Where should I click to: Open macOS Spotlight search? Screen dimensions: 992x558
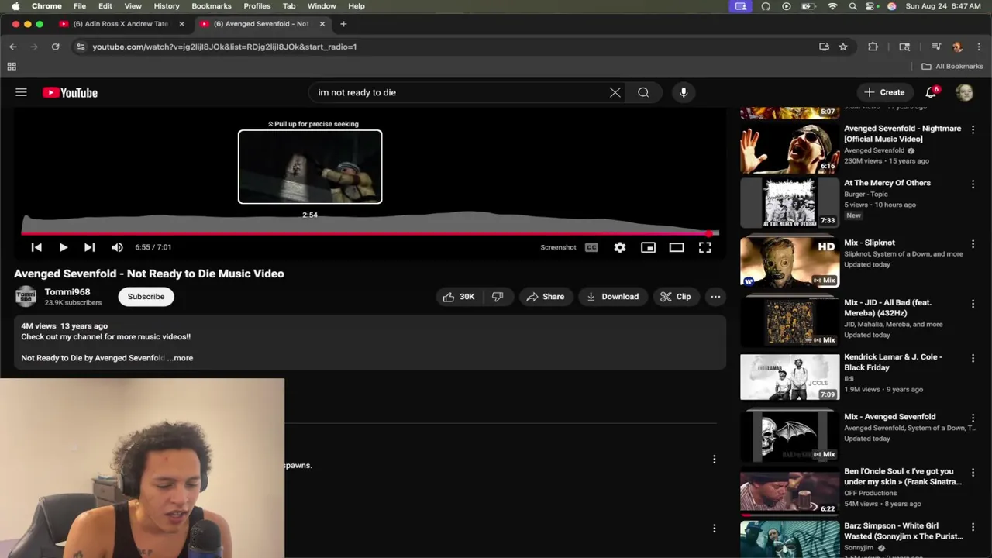pyautogui.click(x=852, y=6)
